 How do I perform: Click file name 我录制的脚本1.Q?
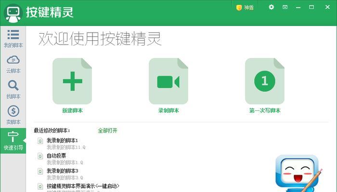65,162
